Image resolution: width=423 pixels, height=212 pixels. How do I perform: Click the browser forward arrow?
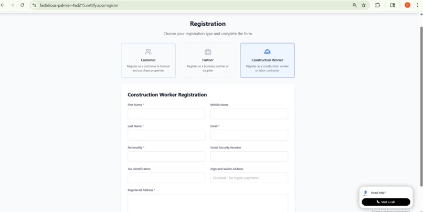(12, 5)
